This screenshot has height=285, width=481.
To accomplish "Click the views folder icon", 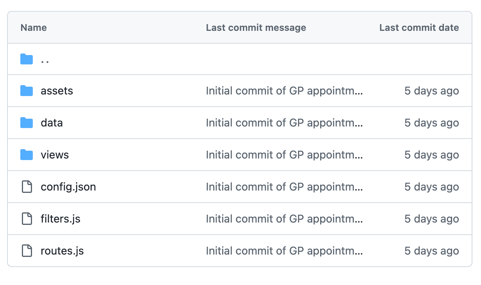I will [27, 155].
